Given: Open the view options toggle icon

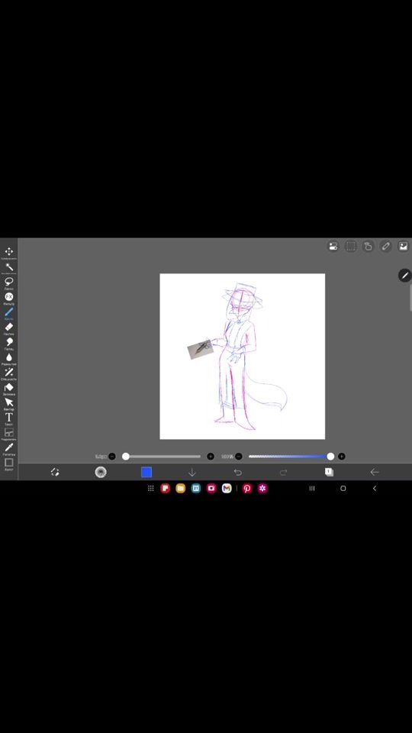Looking at the screenshot, I should click(x=333, y=247).
